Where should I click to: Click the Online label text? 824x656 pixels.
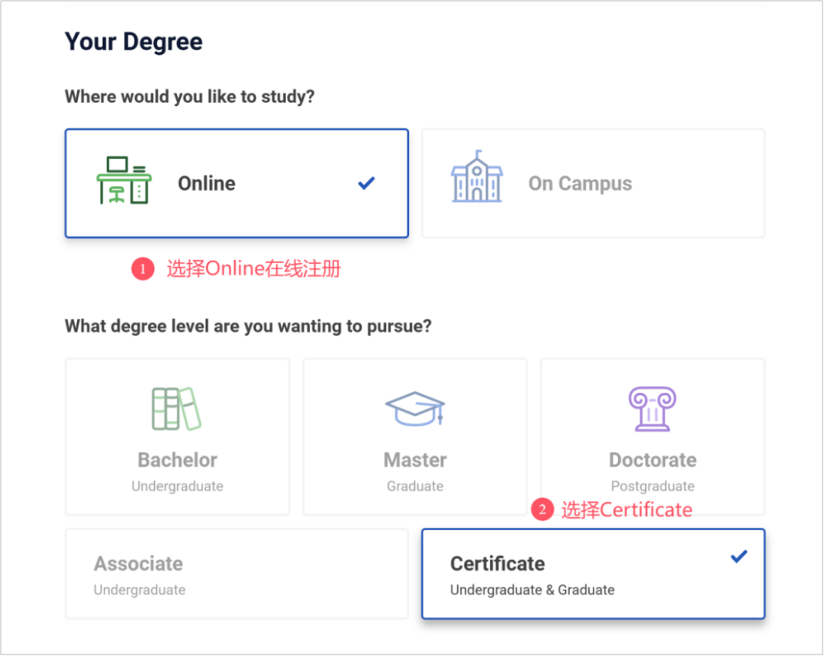click(207, 184)
